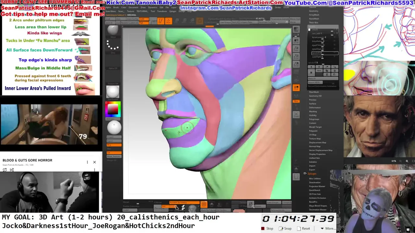Expand the Display Properties subpalette

[x=317, y=154]
